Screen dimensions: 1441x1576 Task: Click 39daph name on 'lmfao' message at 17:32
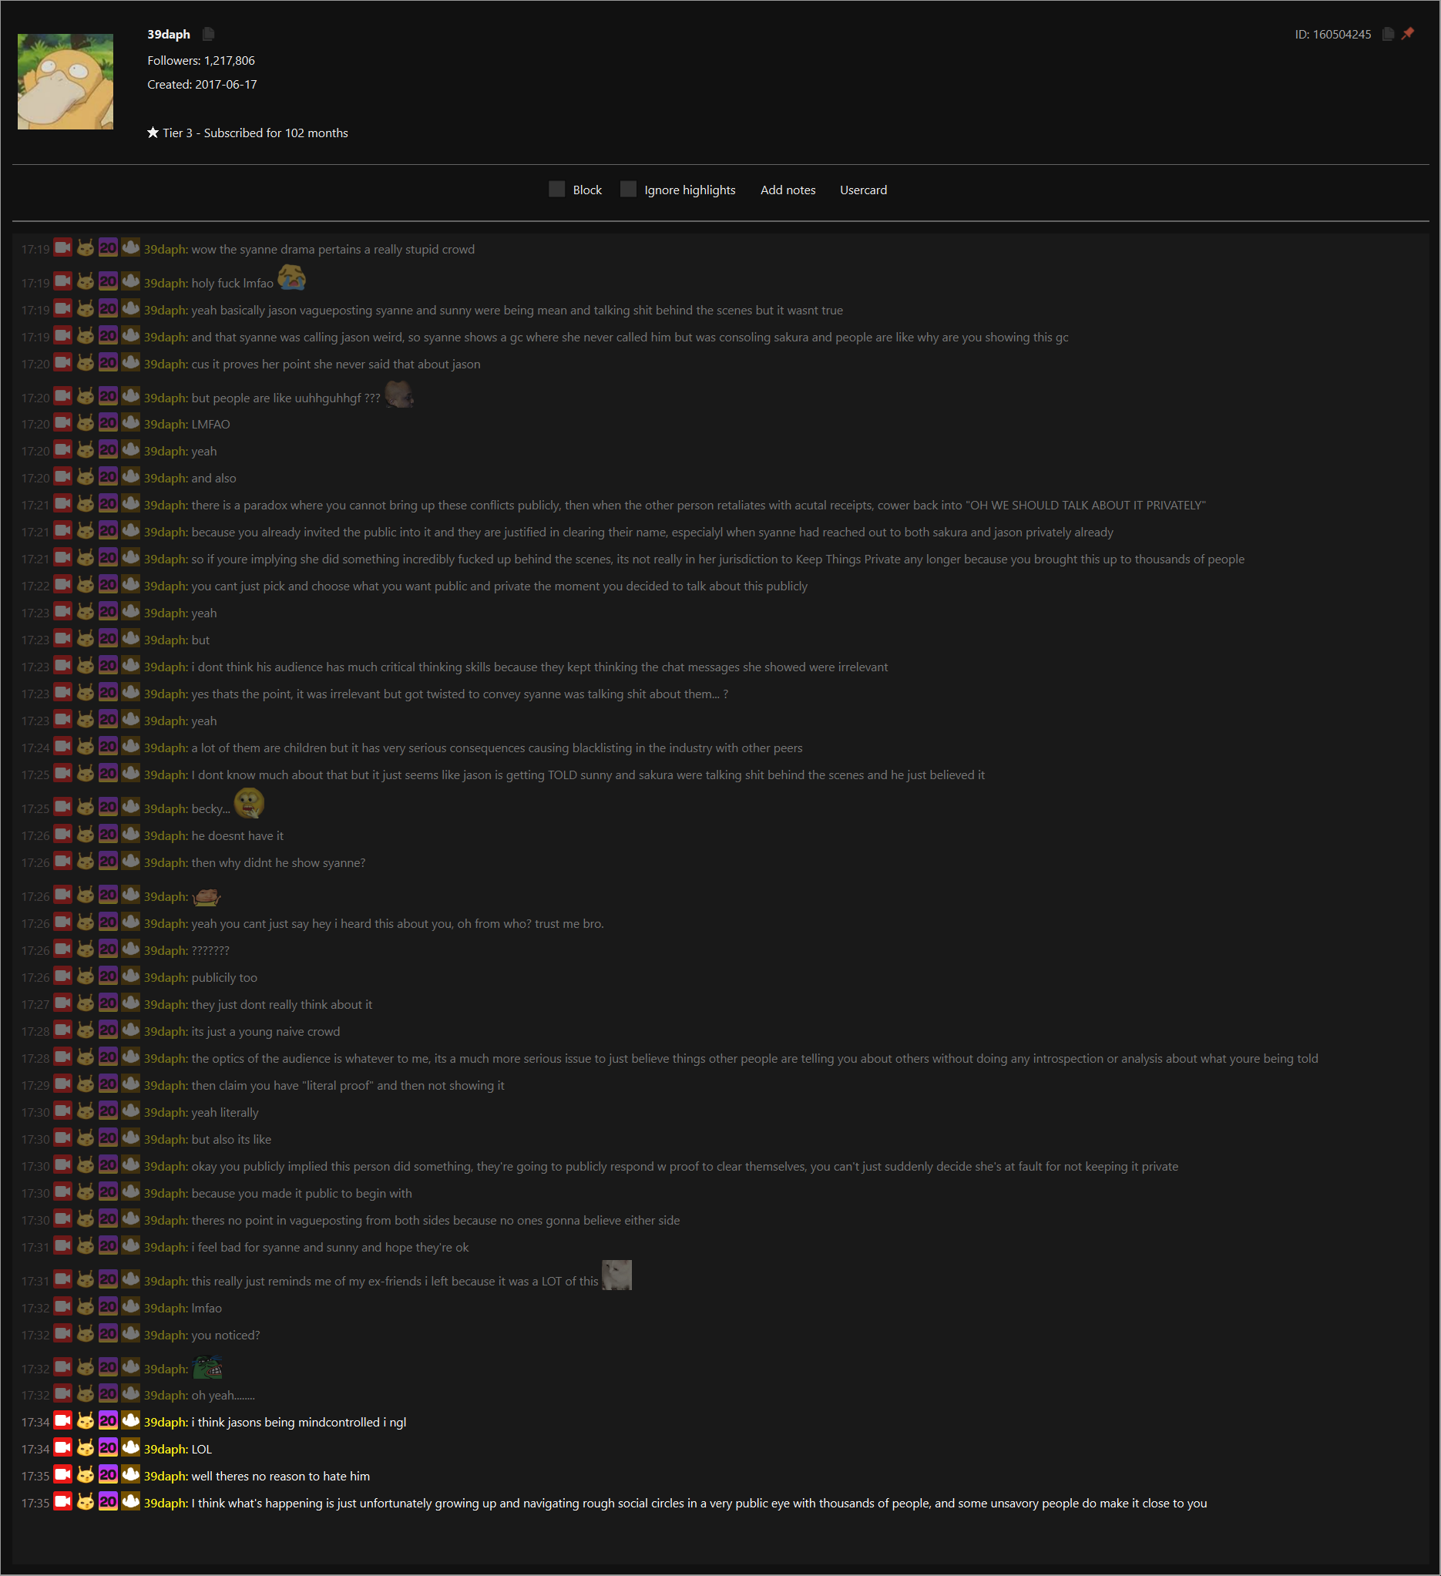[x=166, y=1309]
